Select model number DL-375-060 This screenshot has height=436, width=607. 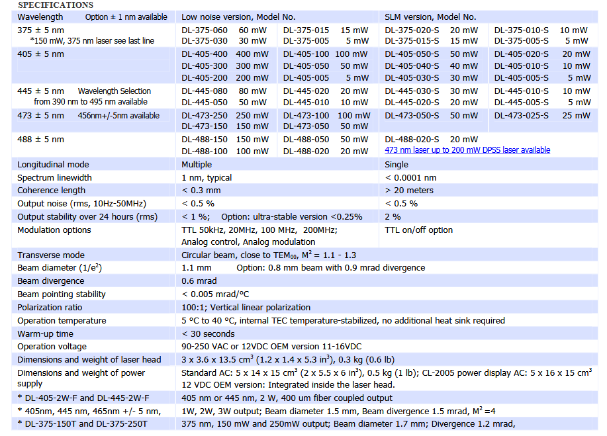pyautogui.click(x=205, y=30)
